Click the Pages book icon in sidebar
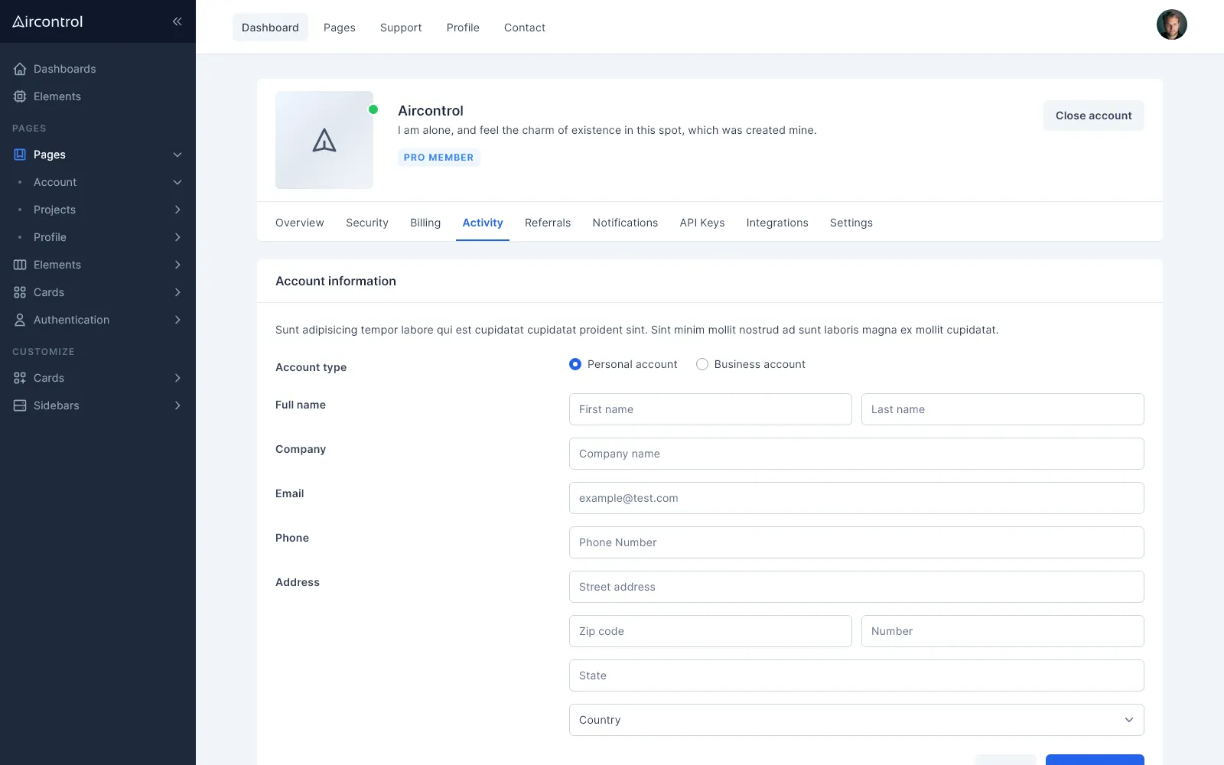 (20, 155)
